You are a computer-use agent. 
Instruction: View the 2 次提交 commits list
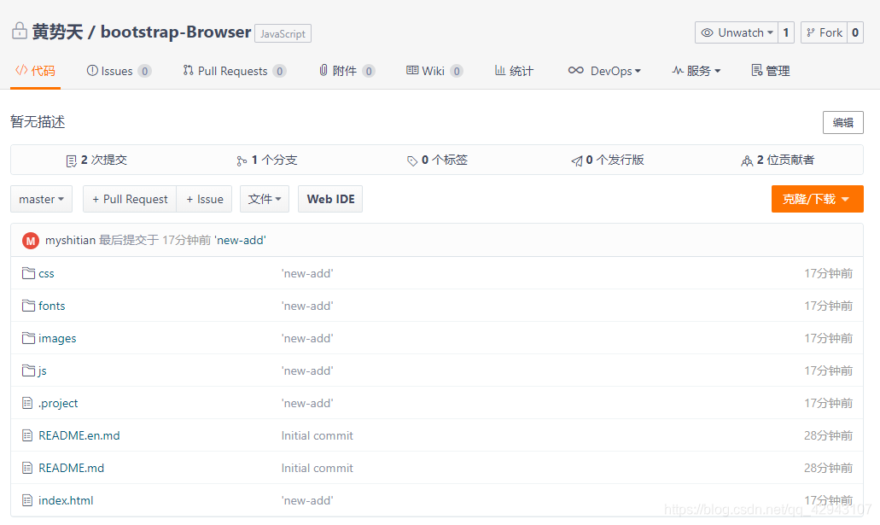pos(96,160)
